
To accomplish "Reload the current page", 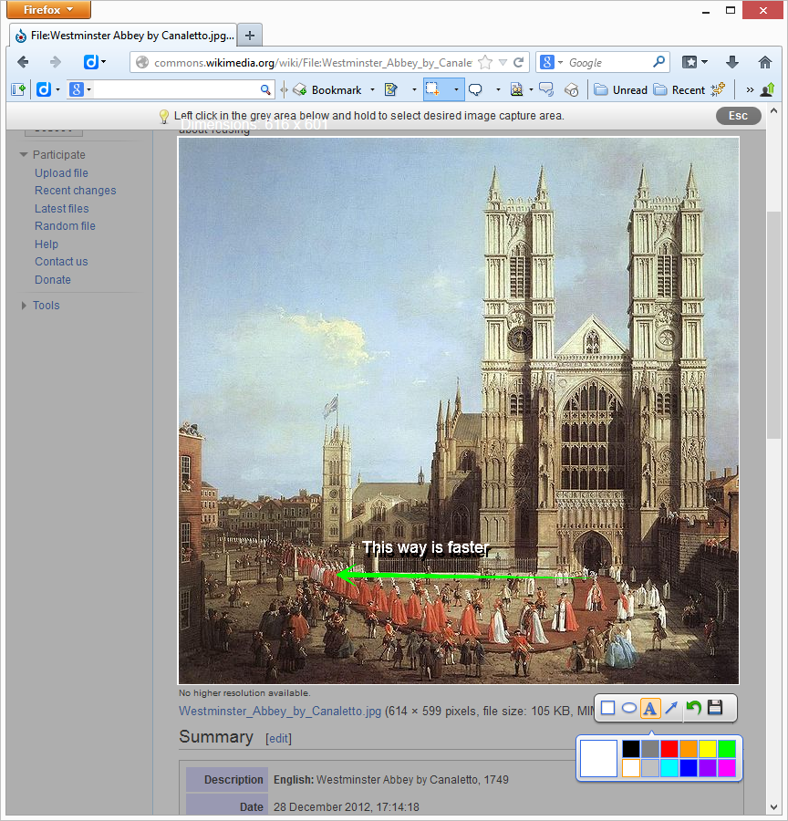I will coord(518,62).
